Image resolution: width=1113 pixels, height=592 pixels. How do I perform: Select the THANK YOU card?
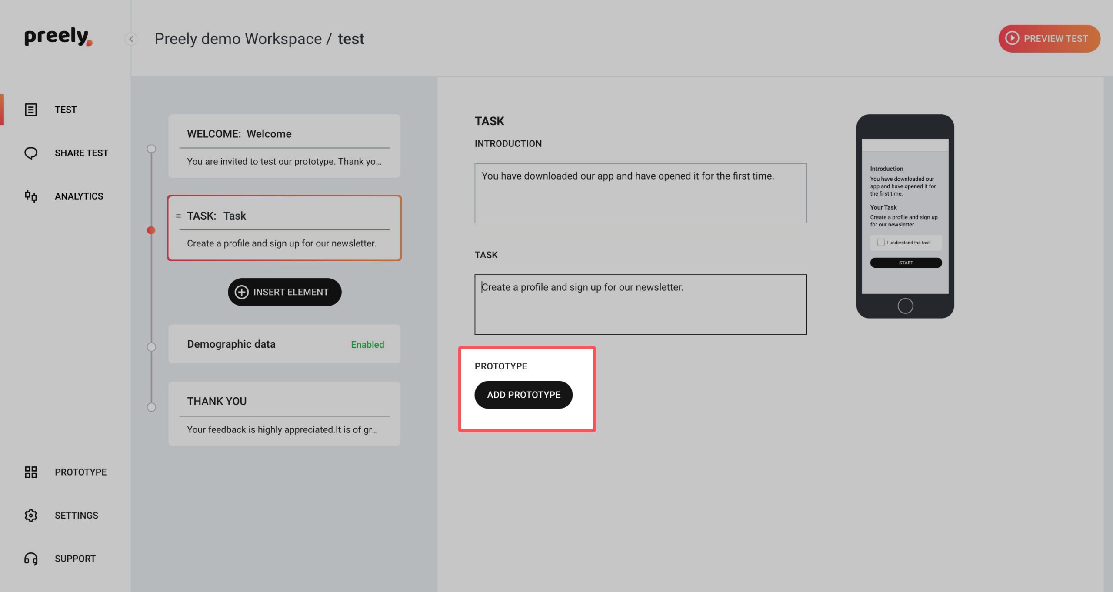point(284,414)
